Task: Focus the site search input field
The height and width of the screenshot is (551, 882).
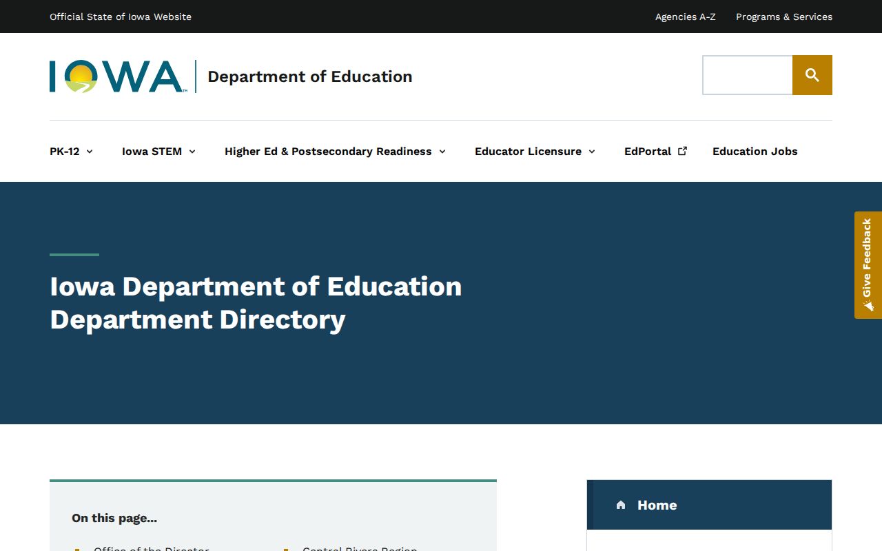Action: point(748,75)
